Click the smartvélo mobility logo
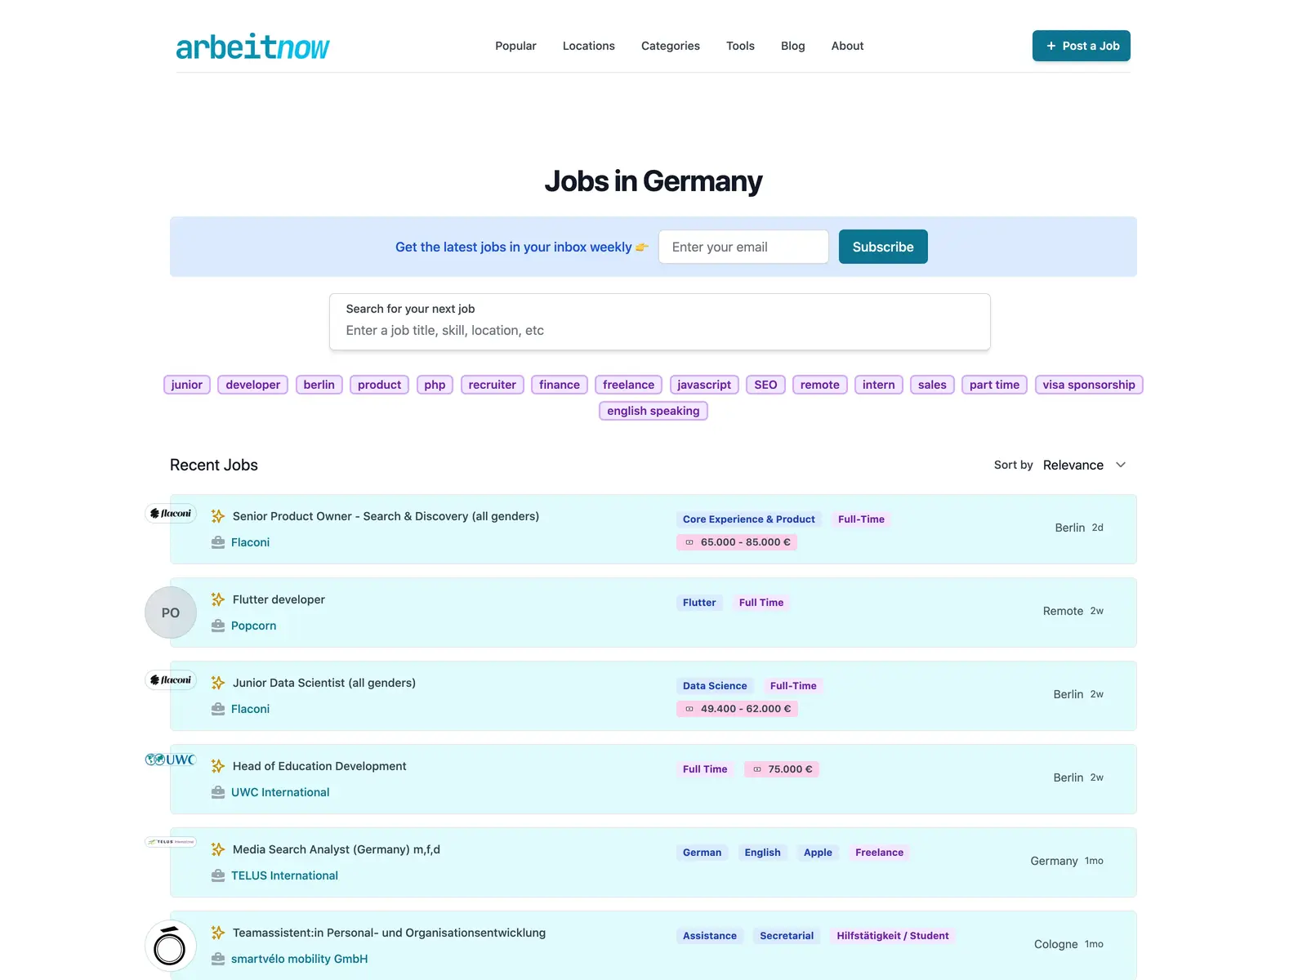The width and height of the screenshot is (1307, 980). pyautogui.click(x=171, y=946)
